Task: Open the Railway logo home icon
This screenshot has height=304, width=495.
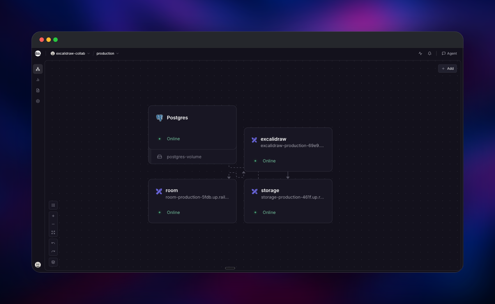Action: point(38,53)
